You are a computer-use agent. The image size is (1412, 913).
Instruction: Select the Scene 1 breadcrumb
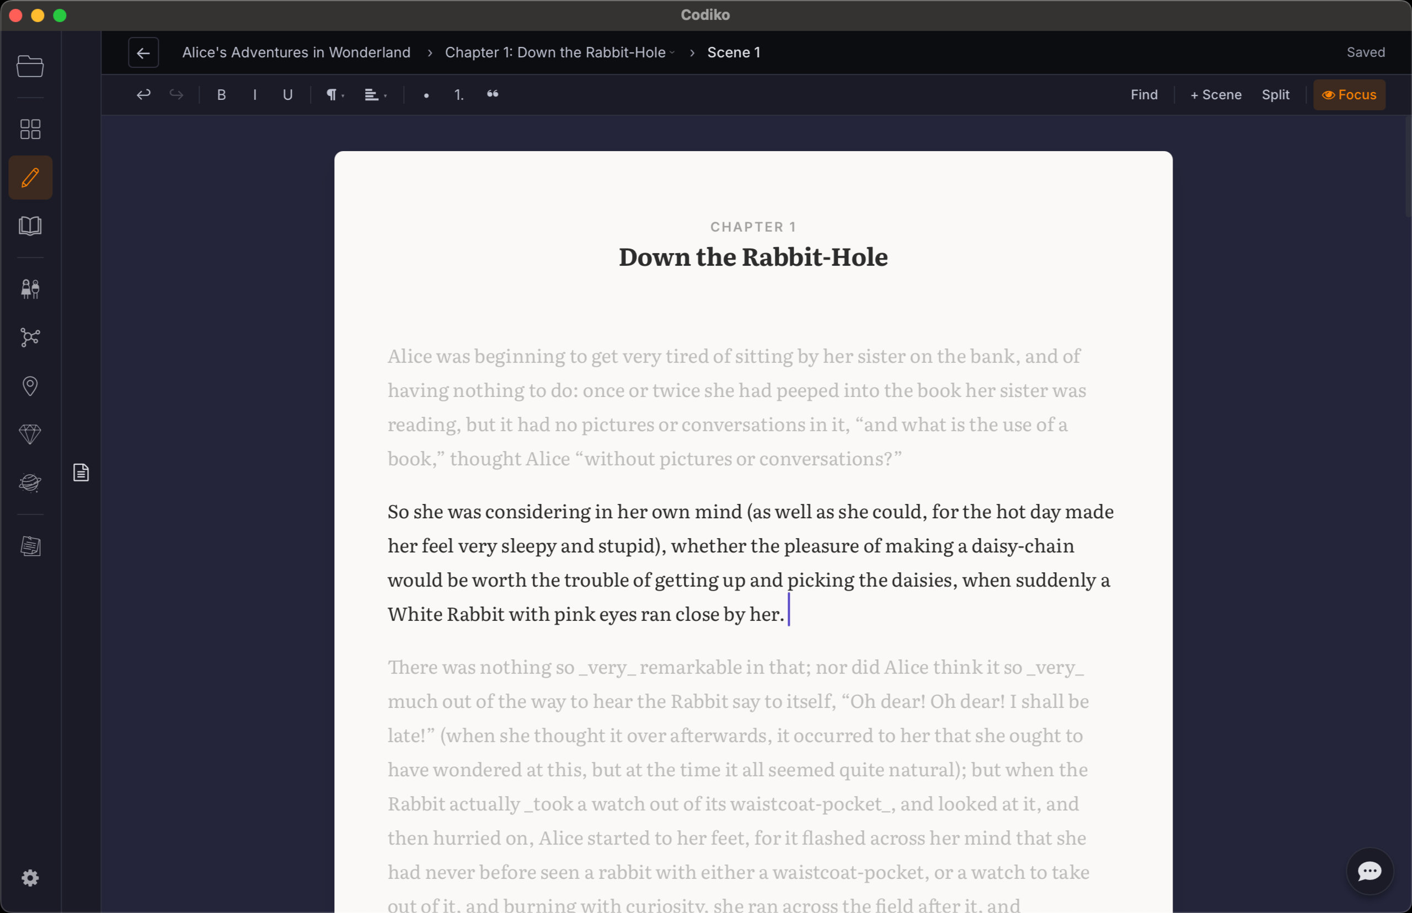734,52
